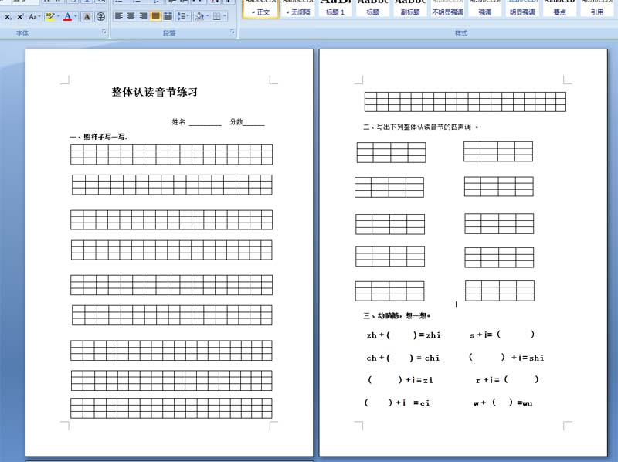Click the 分数 blank line
Image resolution: width=618 pixels, height=462 pixels.
[254, 123]
